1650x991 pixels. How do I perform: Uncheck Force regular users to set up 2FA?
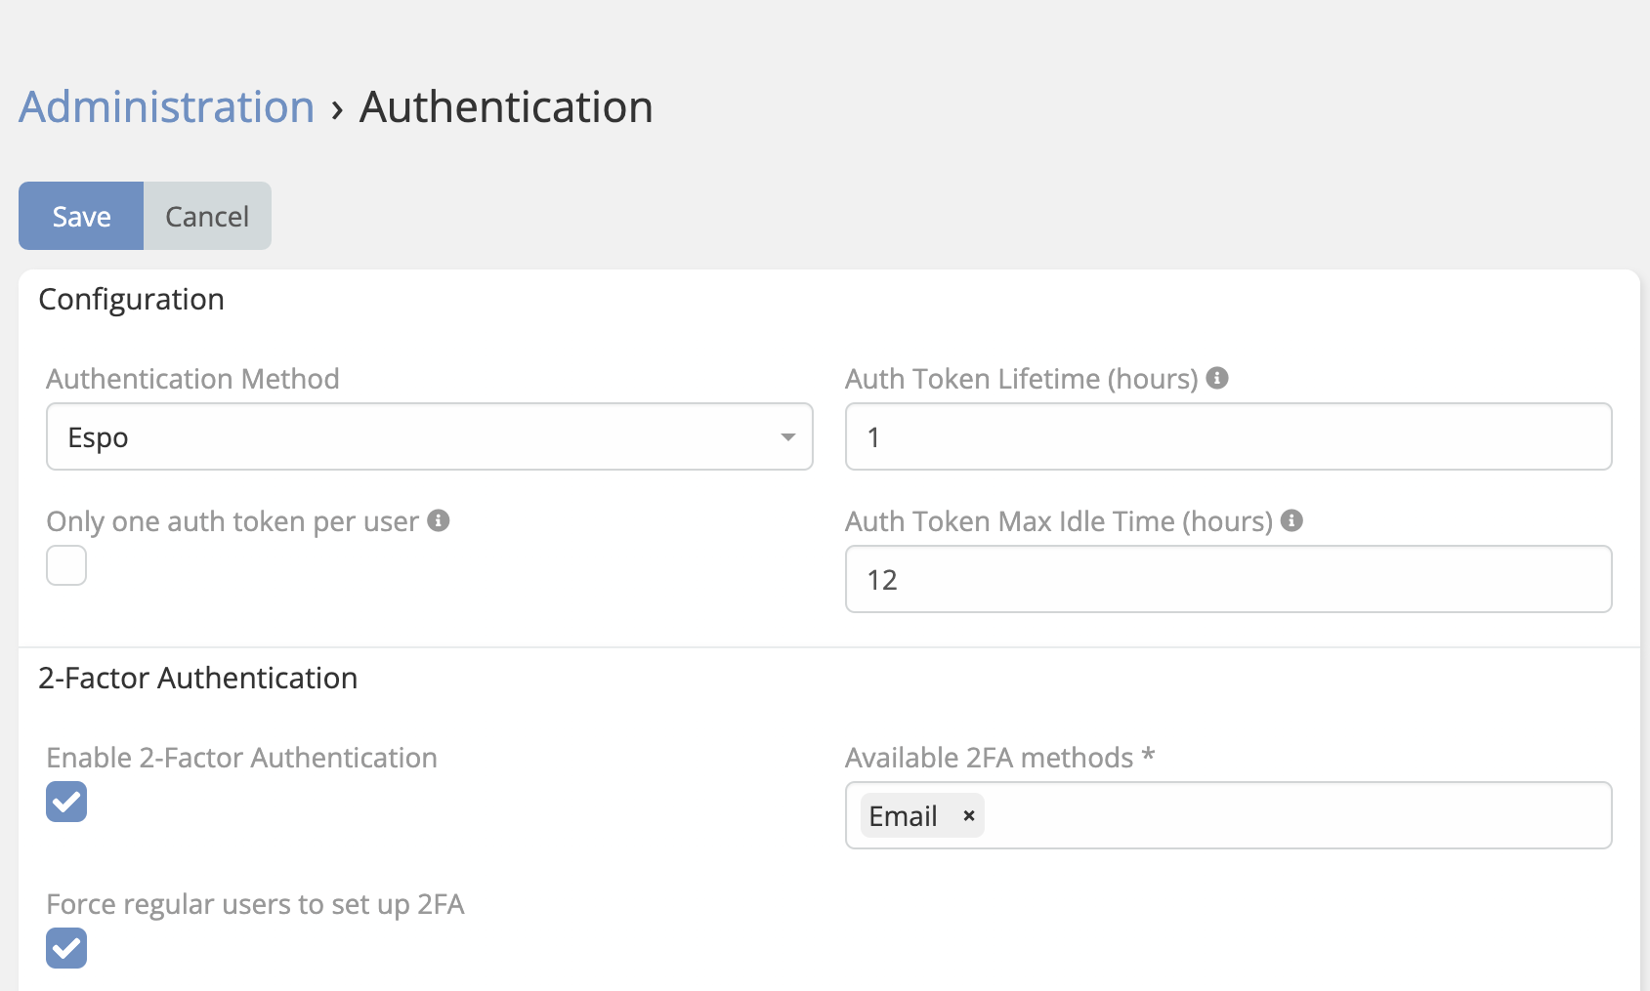[x=66, y=948]
